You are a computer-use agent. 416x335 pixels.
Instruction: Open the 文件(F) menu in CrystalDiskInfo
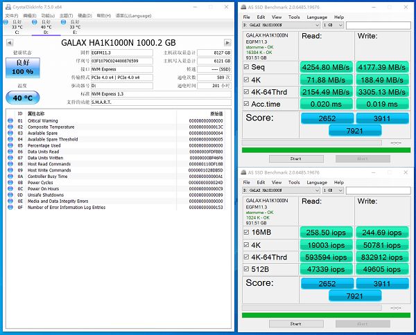click(x=12, y=16)
